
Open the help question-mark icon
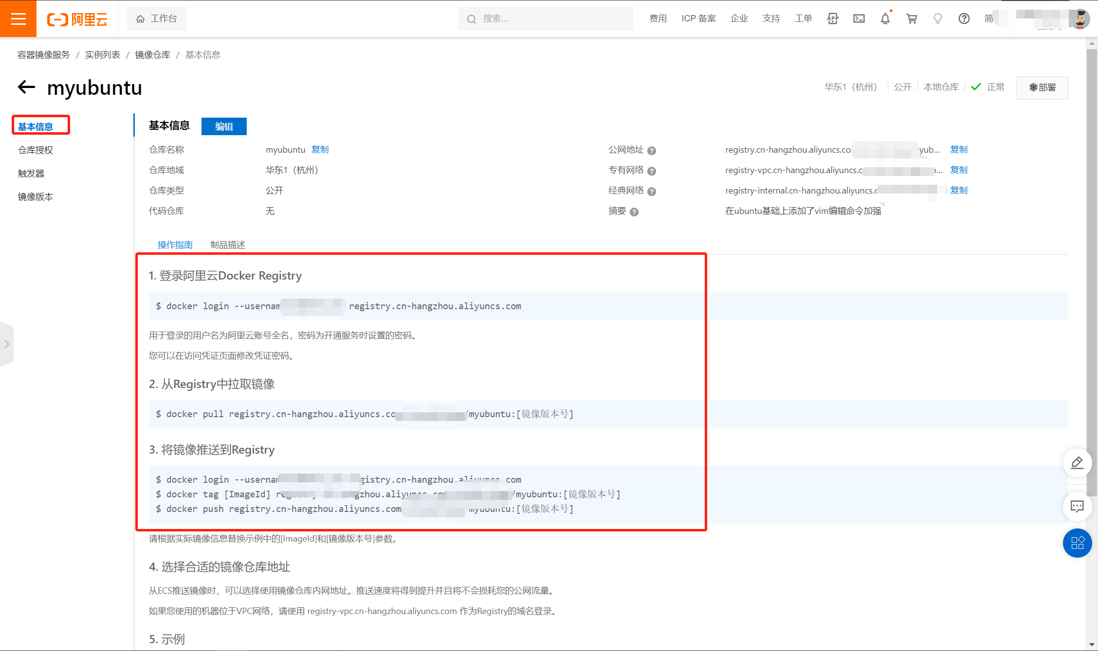(964, 18)
